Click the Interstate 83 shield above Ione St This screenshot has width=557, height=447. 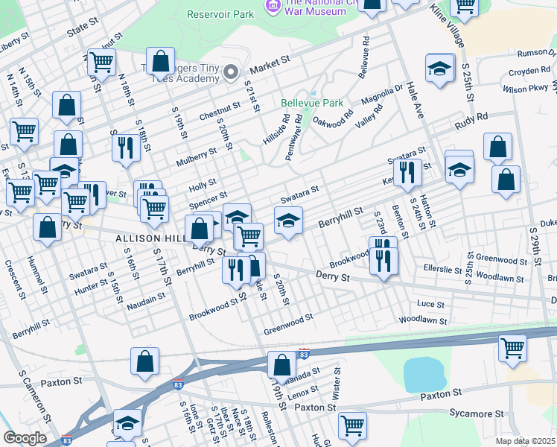(178, 384)
